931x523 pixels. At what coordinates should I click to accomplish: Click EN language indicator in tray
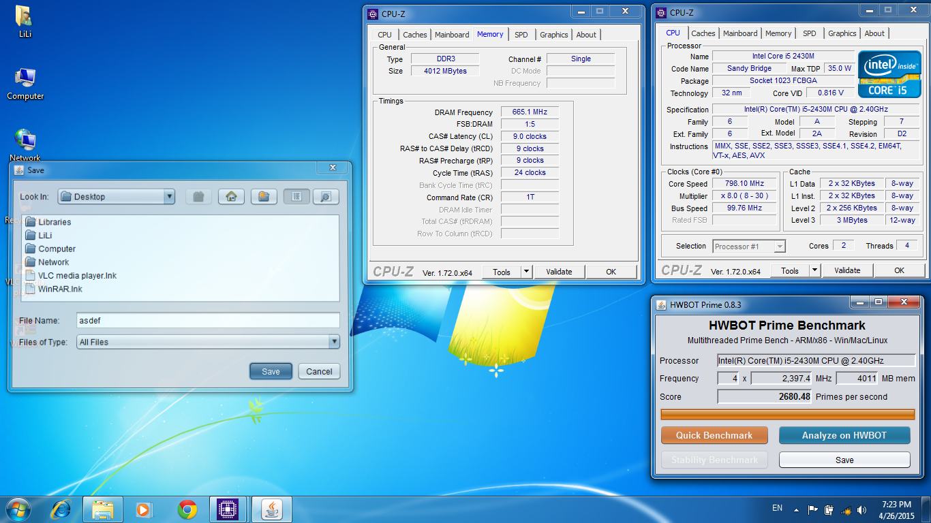[777, 508]
